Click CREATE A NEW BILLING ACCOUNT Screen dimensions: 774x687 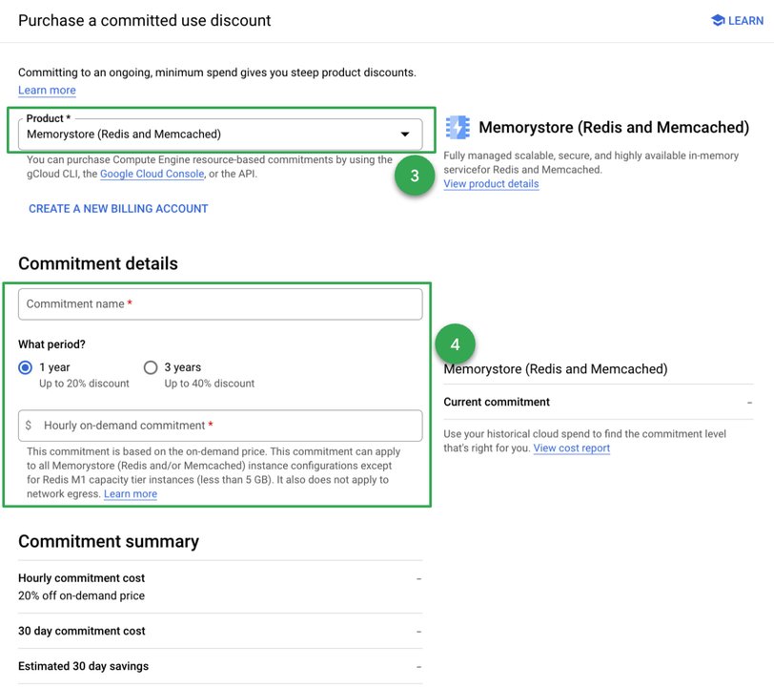tap(117, 208)
